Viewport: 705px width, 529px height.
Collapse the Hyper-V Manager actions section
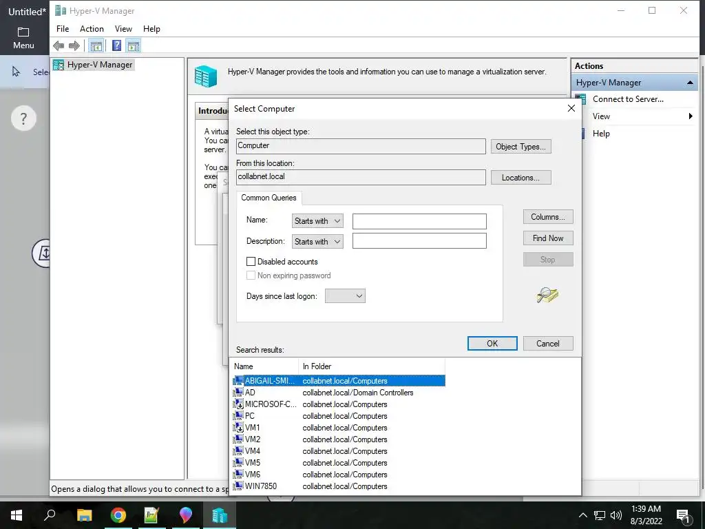click(690, 83)
